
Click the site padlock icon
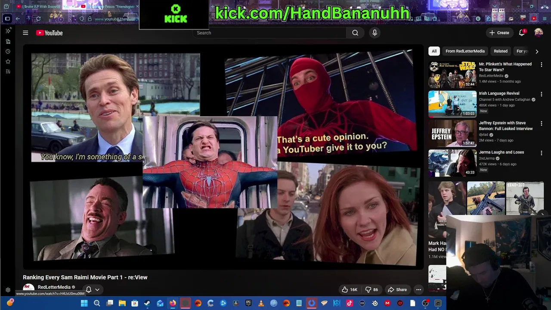coord(90,19)
